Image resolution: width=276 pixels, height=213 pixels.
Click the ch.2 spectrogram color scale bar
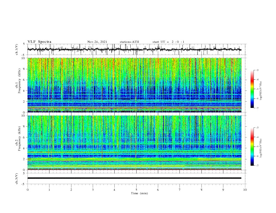point(252,147)
